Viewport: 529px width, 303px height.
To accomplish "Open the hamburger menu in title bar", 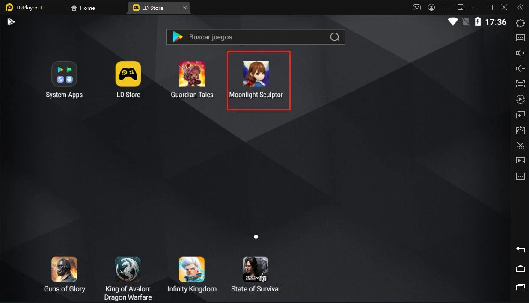I will click(x=446, y=7).
